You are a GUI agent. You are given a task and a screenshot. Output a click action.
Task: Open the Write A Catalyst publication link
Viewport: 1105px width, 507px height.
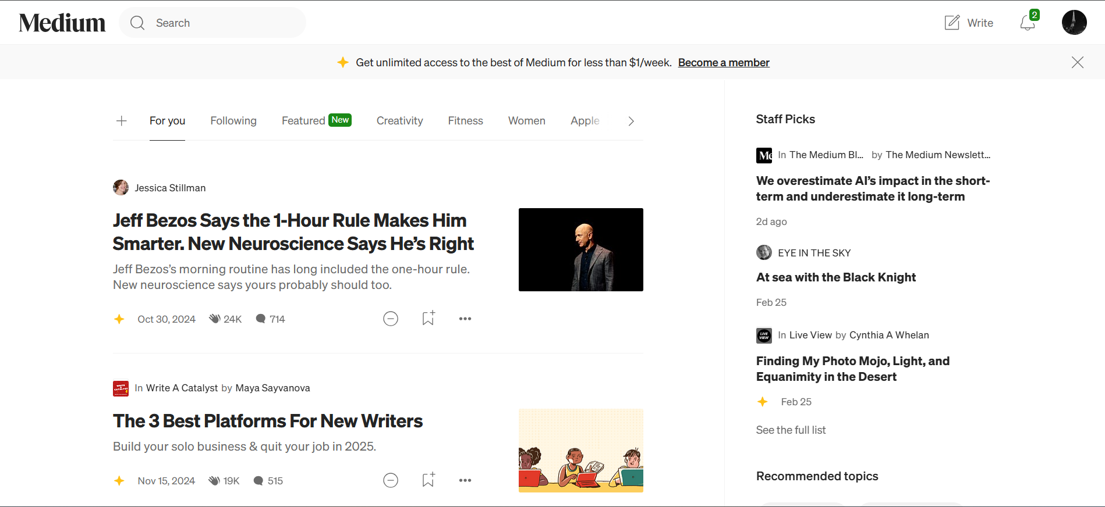(182, 388)
